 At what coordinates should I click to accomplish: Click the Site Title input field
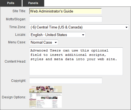pyautogui.click(x=66, y=11)
